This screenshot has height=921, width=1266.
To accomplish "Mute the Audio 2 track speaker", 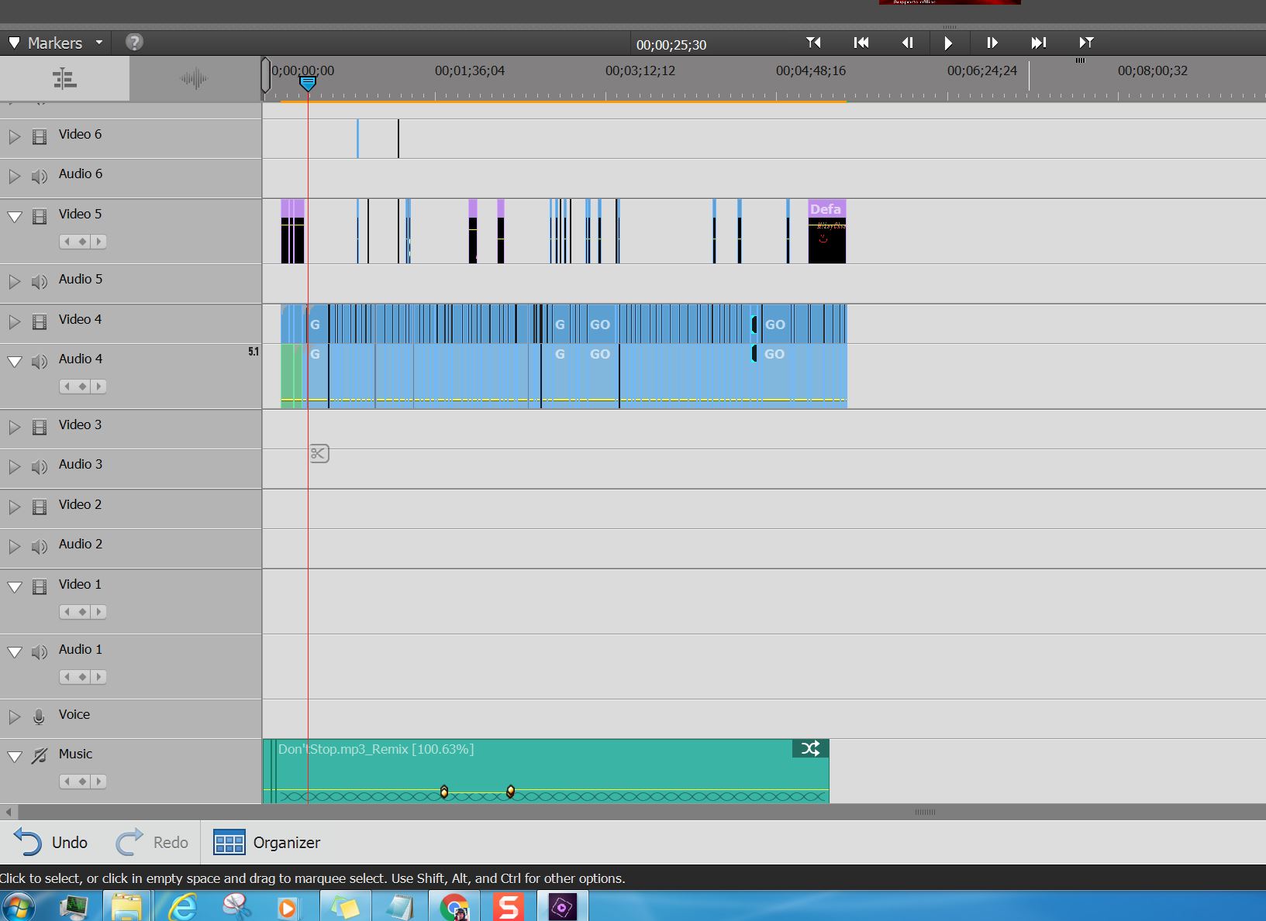I will click(x=40, y=547).
